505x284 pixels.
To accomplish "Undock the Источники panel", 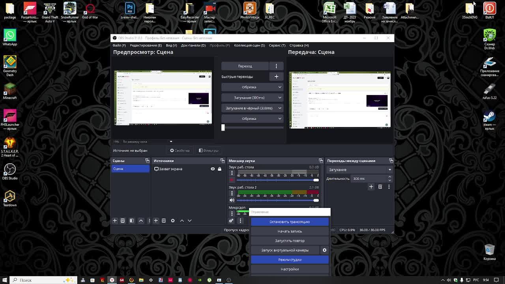I will [x=222, y=161].
